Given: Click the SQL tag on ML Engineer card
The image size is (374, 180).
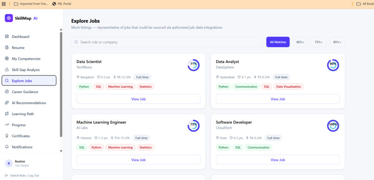Looking at the screenshot, I should tap(82, 148).
